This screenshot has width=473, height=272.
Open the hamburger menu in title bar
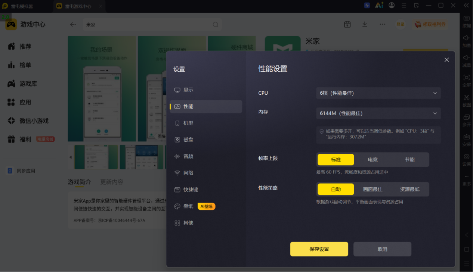coord(404,6)
